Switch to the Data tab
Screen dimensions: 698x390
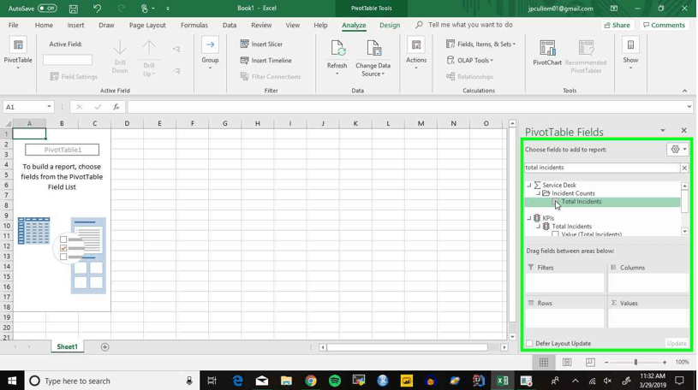click(230, 26)
